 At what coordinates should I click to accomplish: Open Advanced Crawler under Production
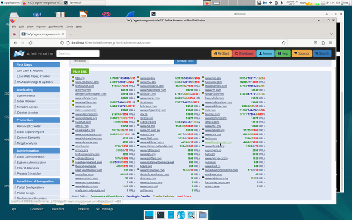pyautogui.click(x=28, y=127)
